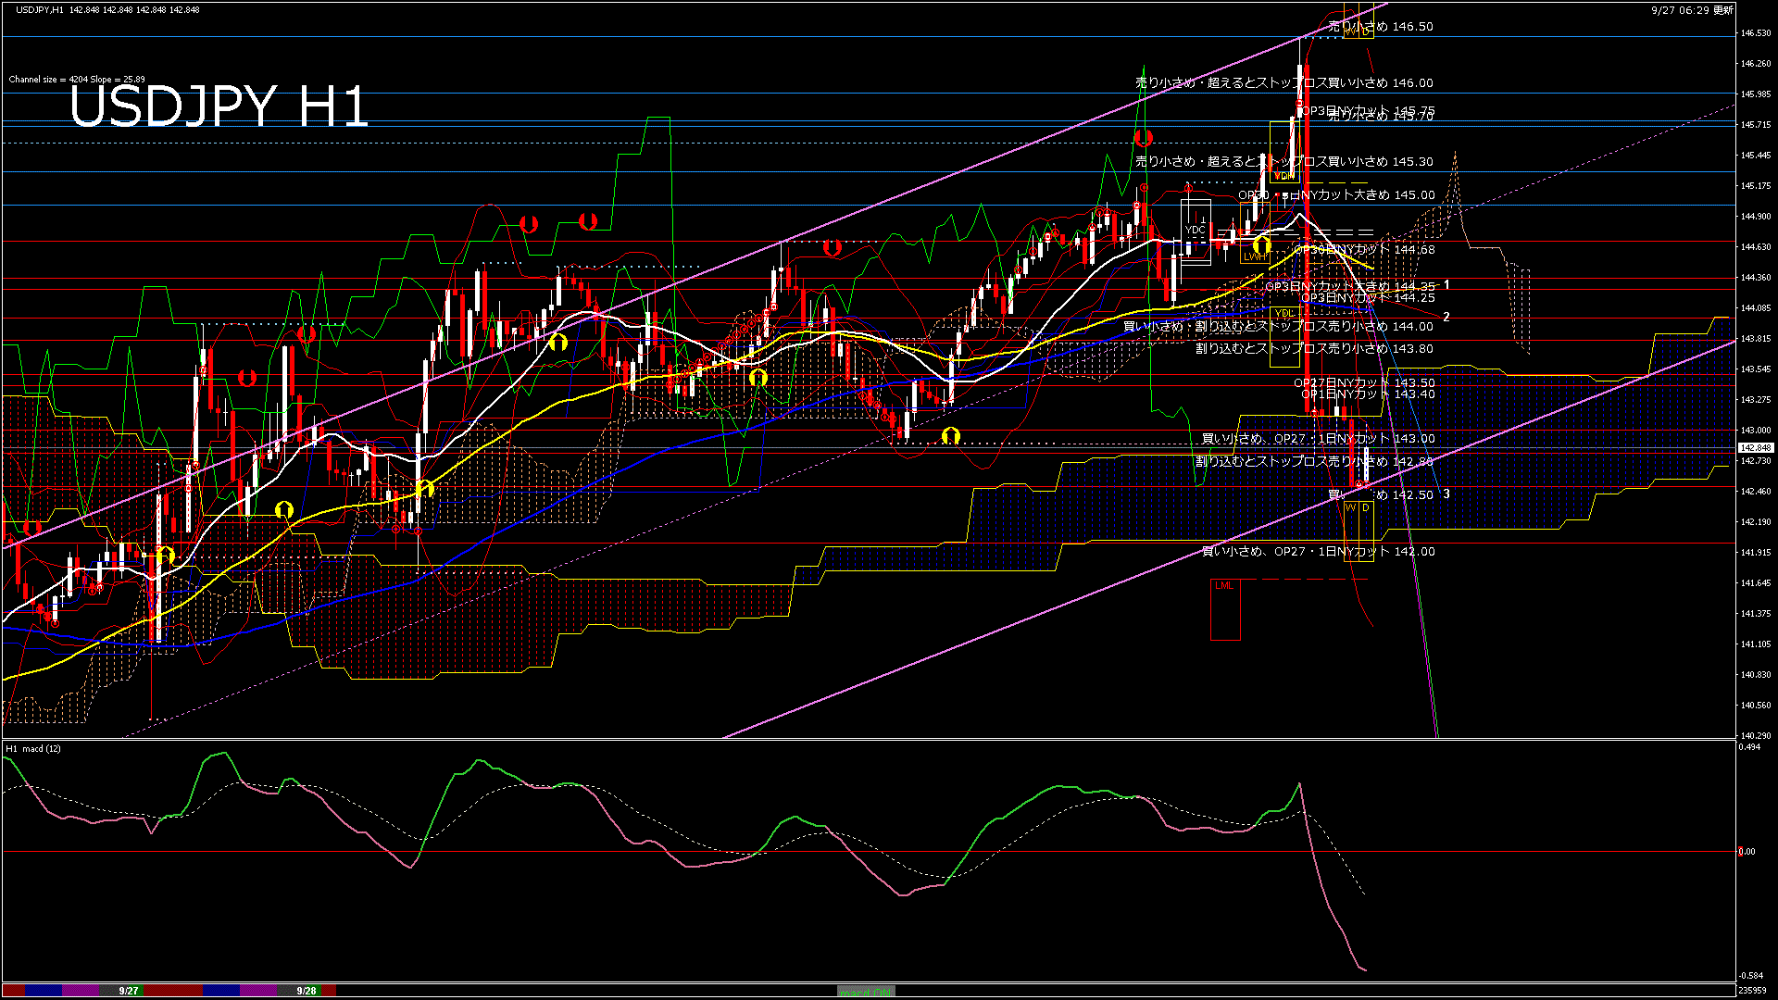Click the NYカット大きめ 145.00 label

tap(1336, 195)
